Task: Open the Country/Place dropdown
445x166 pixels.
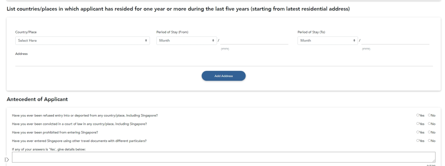Action: (82, 41)
